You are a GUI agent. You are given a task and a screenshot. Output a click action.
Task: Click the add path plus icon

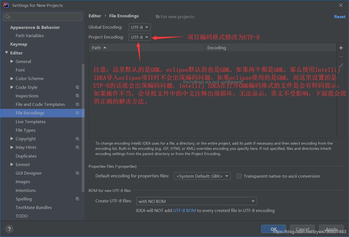[x=341, y=48]
